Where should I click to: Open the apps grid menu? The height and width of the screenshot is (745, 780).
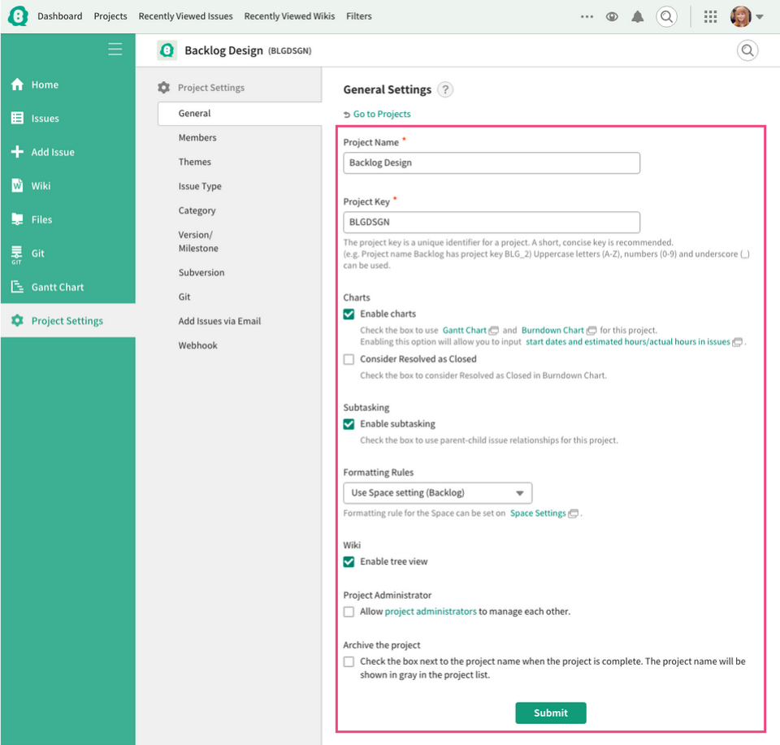click(710, 16)
